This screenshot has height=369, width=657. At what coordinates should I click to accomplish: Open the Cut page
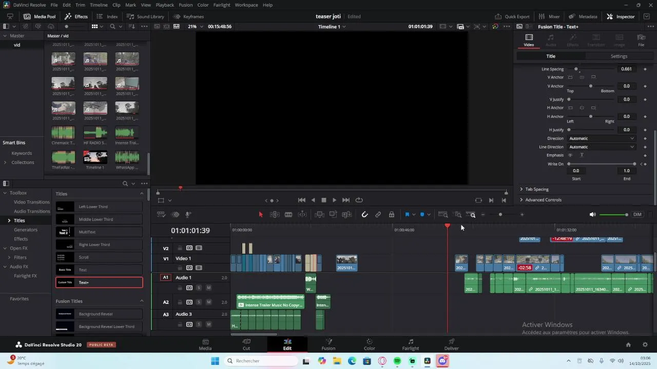pyautogui.click(x=246, y=344)
